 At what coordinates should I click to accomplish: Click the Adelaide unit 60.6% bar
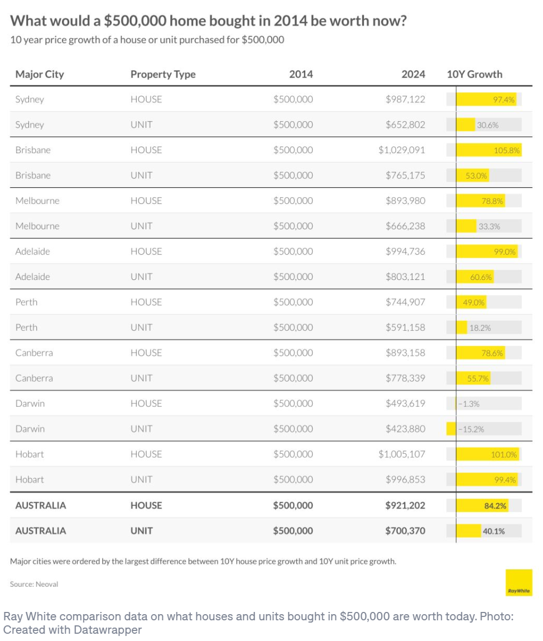click(x=475, y=277)
